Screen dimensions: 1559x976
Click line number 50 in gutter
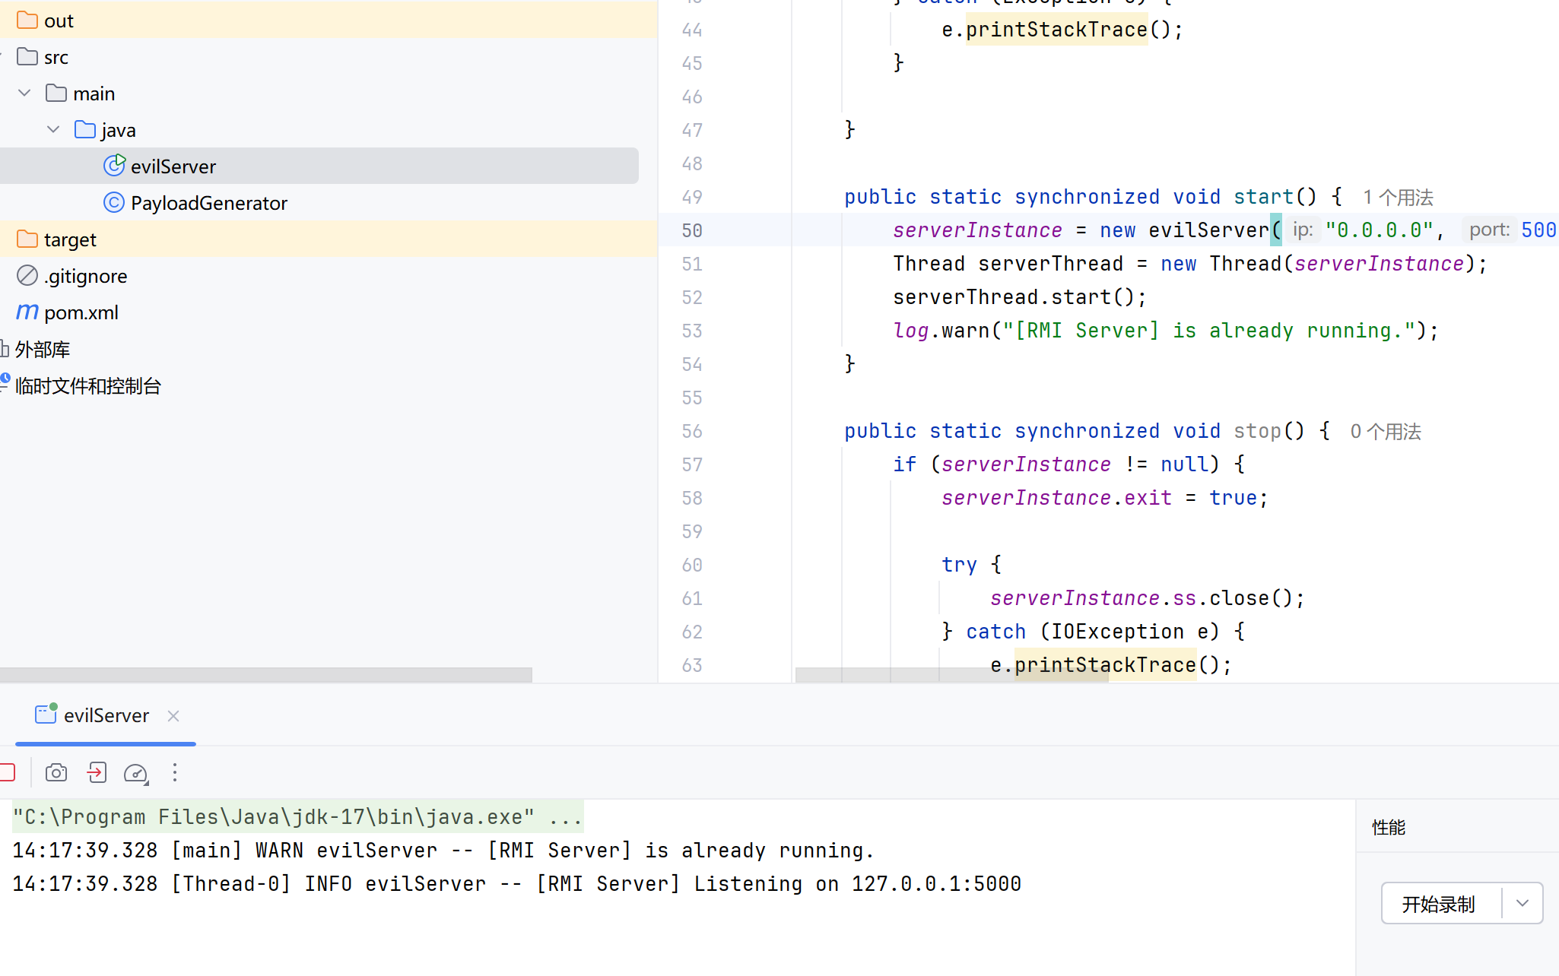(691, 230)
